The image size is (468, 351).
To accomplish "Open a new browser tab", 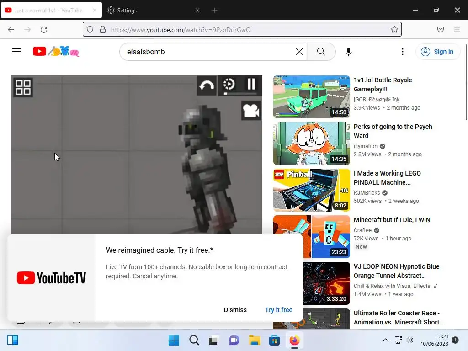I will (214, 11).
